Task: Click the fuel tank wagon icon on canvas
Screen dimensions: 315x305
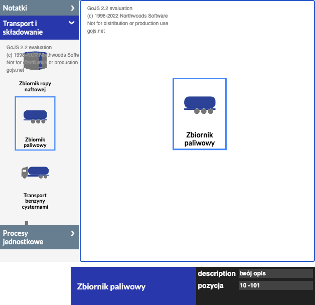Action: click(200, 104)
